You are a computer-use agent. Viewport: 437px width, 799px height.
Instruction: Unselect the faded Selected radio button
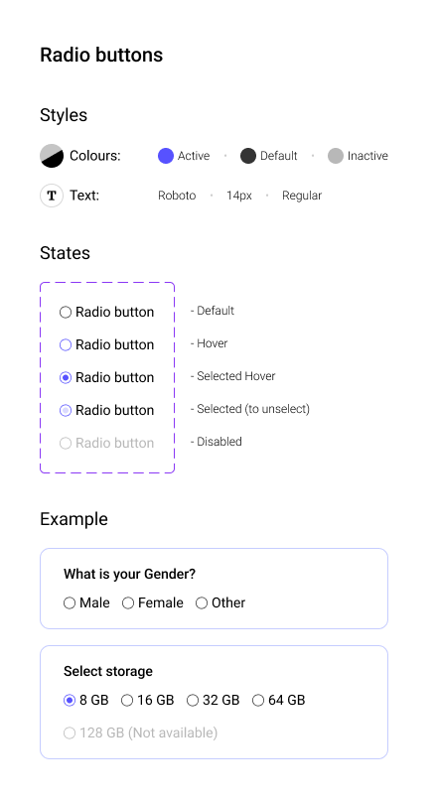pos(66,410)
